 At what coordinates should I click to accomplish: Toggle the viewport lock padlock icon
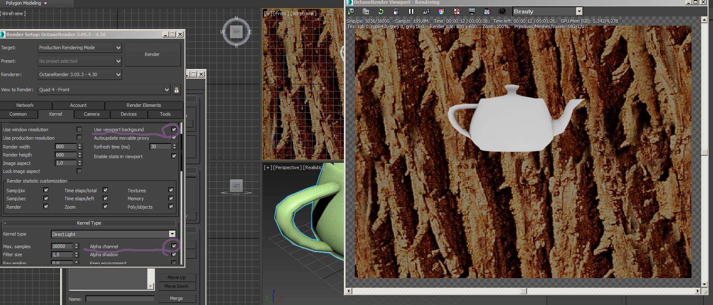click(396, 11)
